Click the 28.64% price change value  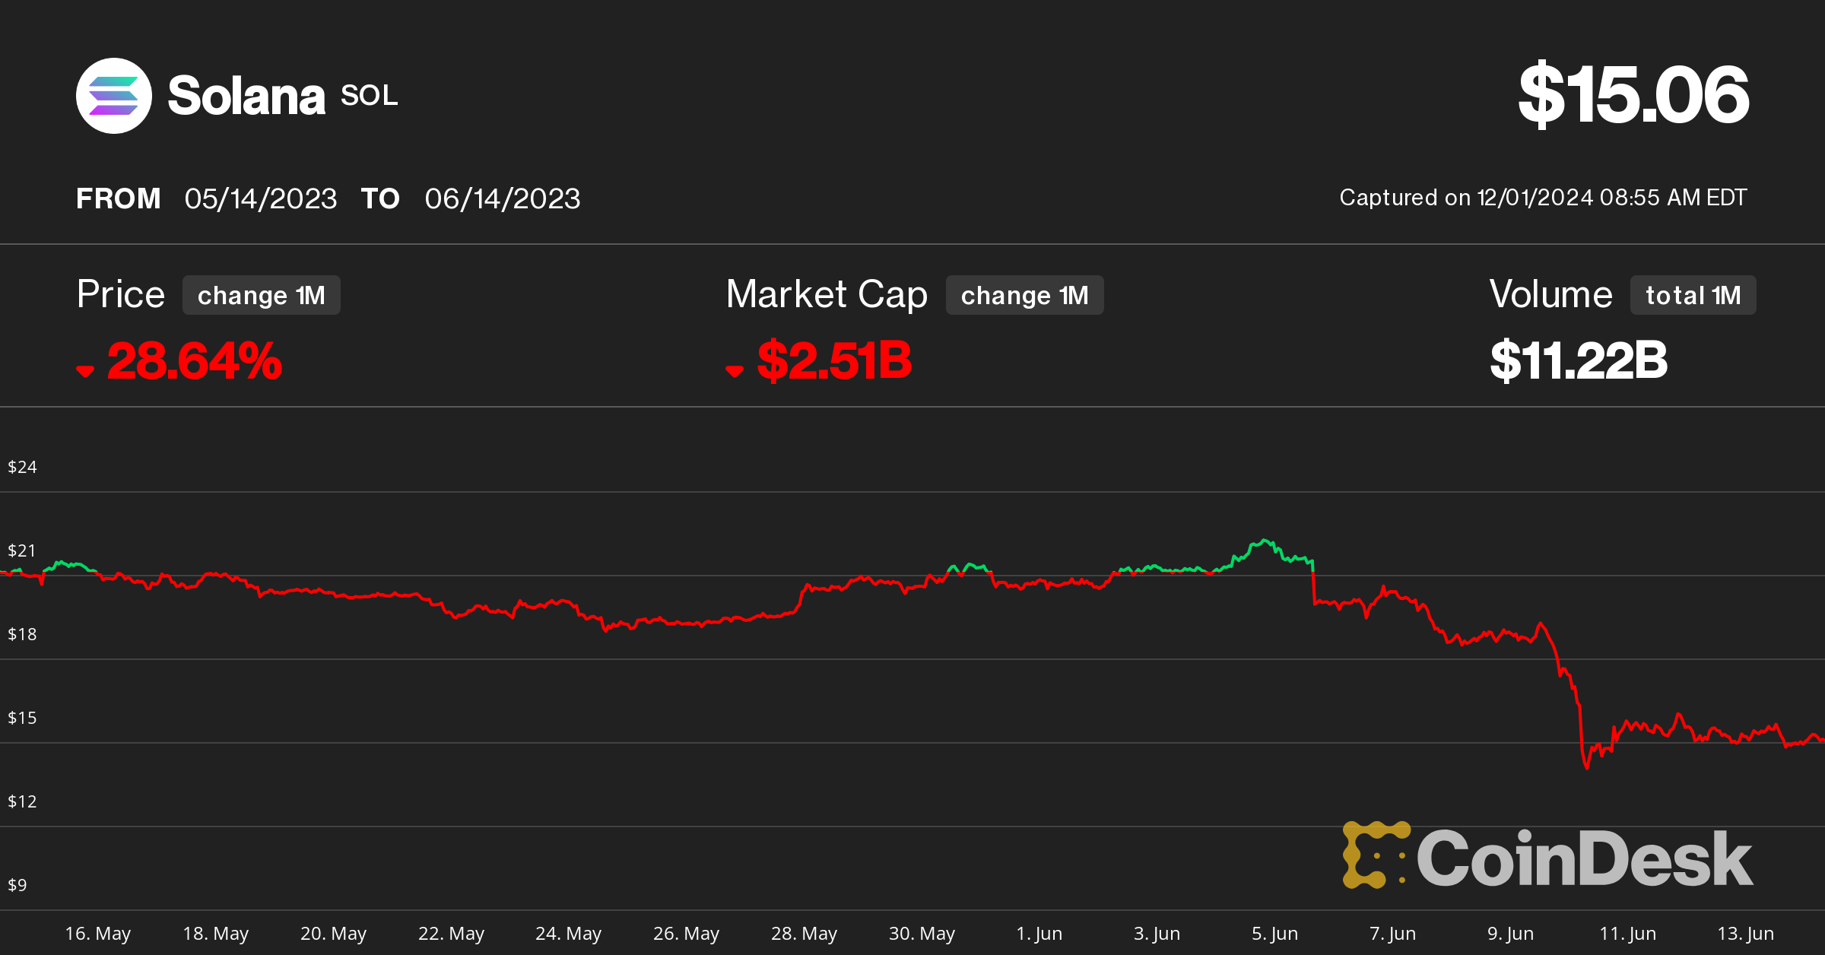click(x=195, y=360)
